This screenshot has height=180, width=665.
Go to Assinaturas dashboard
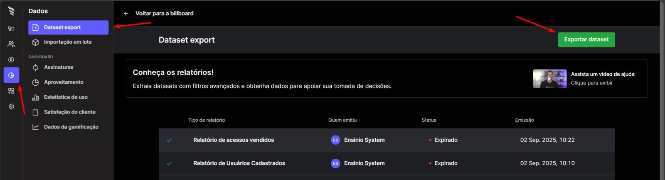click(59, 67)
